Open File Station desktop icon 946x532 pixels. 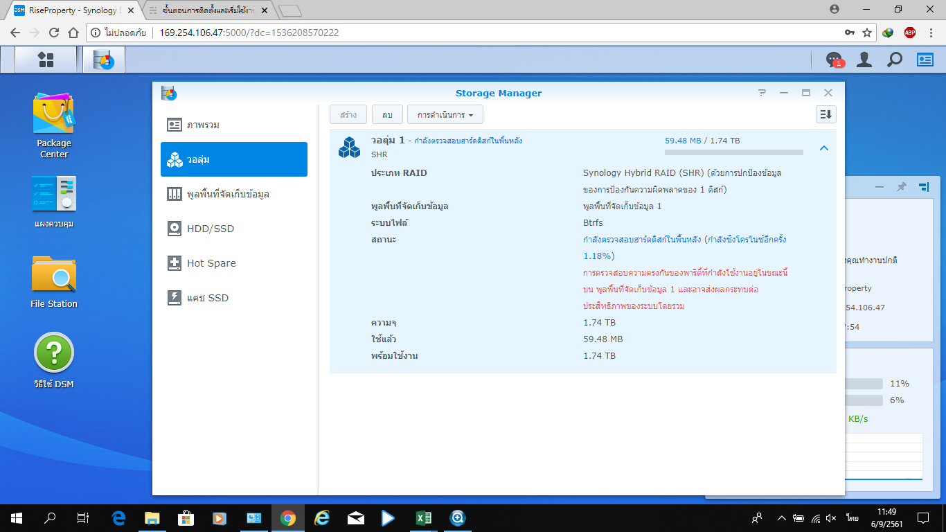pos(53,282)
